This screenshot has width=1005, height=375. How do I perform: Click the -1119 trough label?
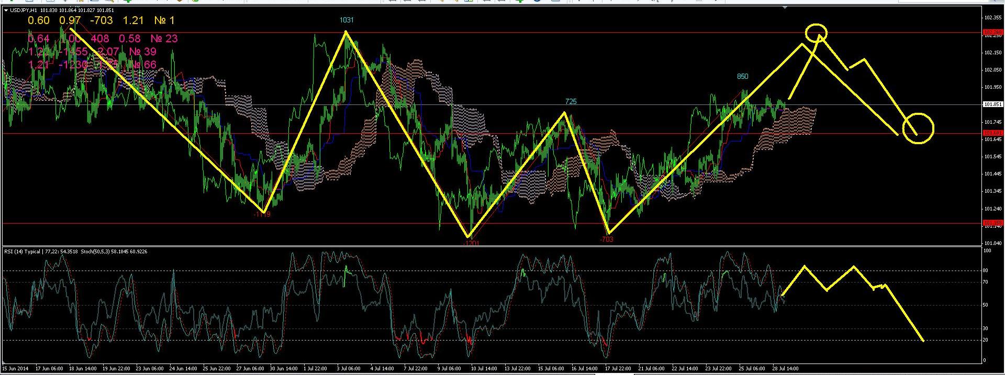click(x=262, y=214)
